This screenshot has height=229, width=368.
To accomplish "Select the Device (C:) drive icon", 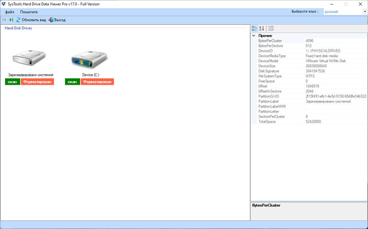I will (90, 59).
